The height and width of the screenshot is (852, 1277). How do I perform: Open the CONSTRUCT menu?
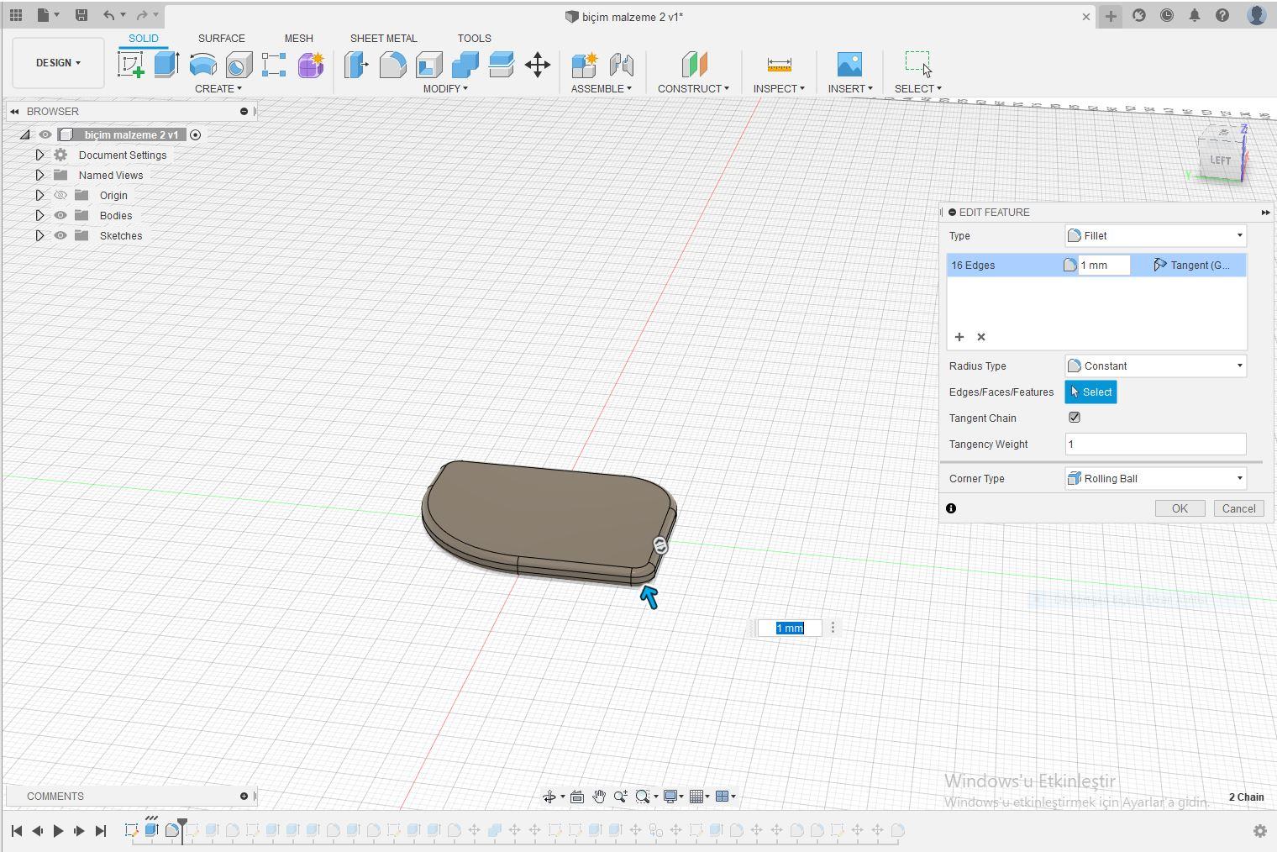coord(693,88)
